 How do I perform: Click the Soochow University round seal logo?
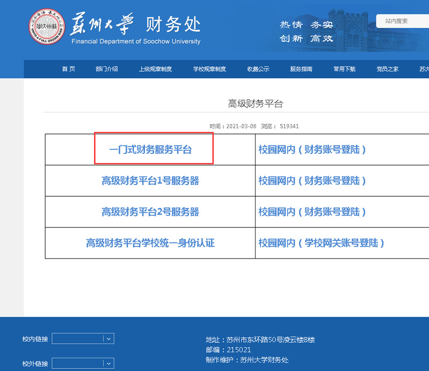coord(47,27)
